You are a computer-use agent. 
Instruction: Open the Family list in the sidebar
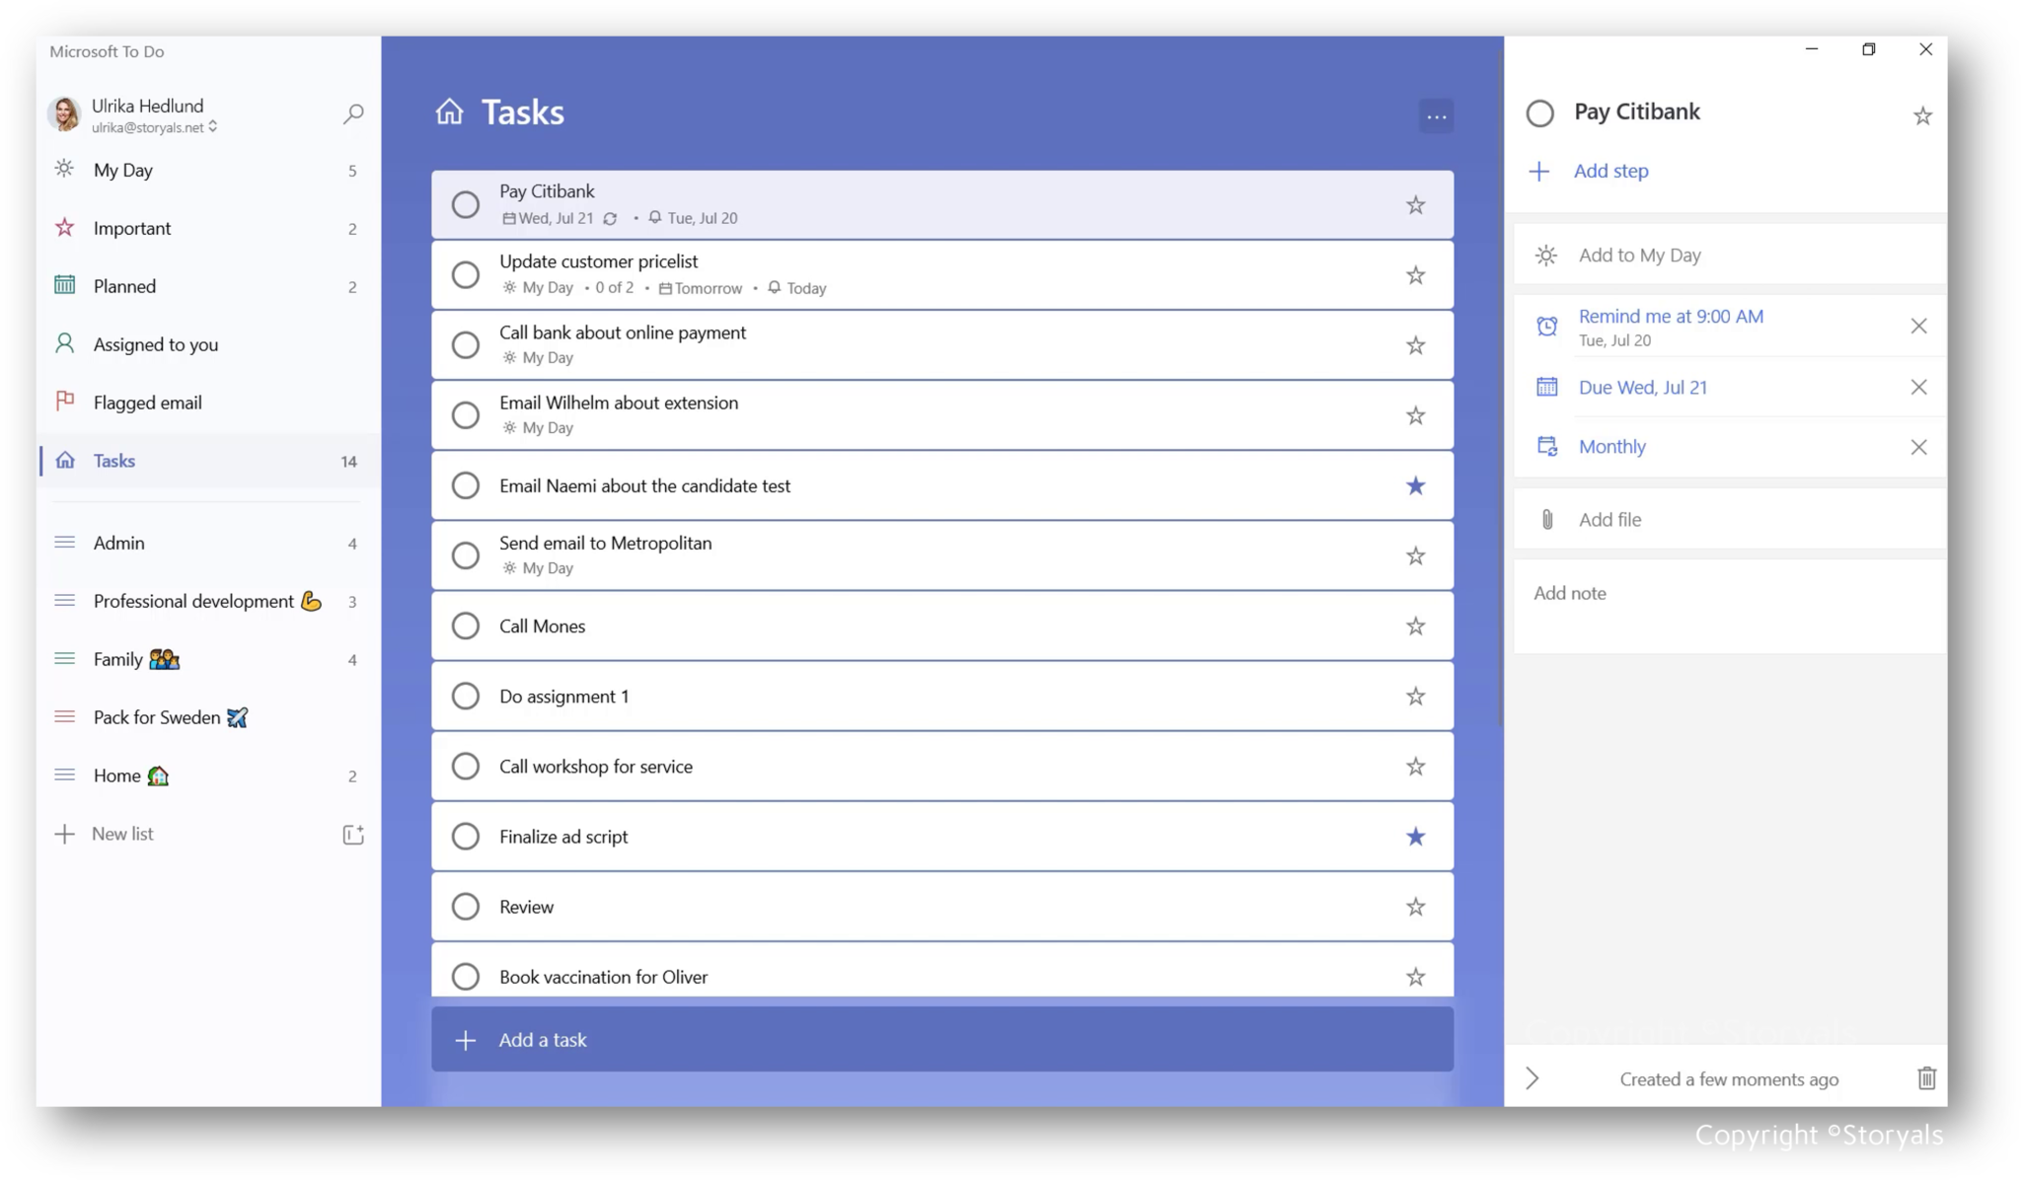[x=118, y=659]
